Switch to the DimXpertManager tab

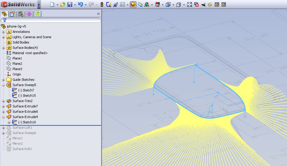(29, 14)
